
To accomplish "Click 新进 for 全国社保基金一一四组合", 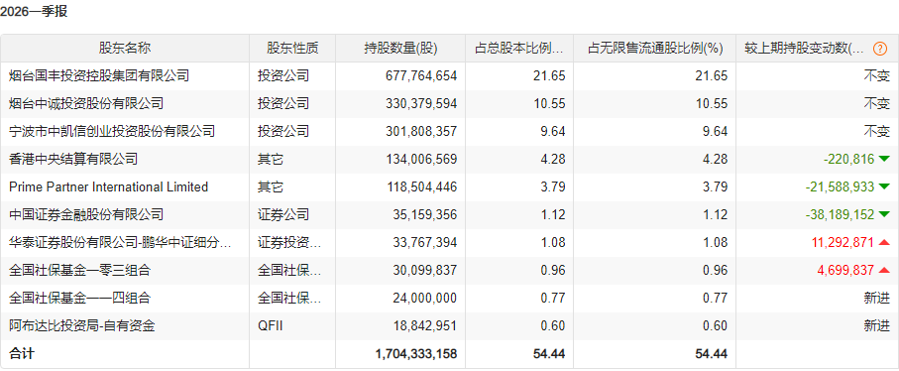I will (x=877, y=299).
